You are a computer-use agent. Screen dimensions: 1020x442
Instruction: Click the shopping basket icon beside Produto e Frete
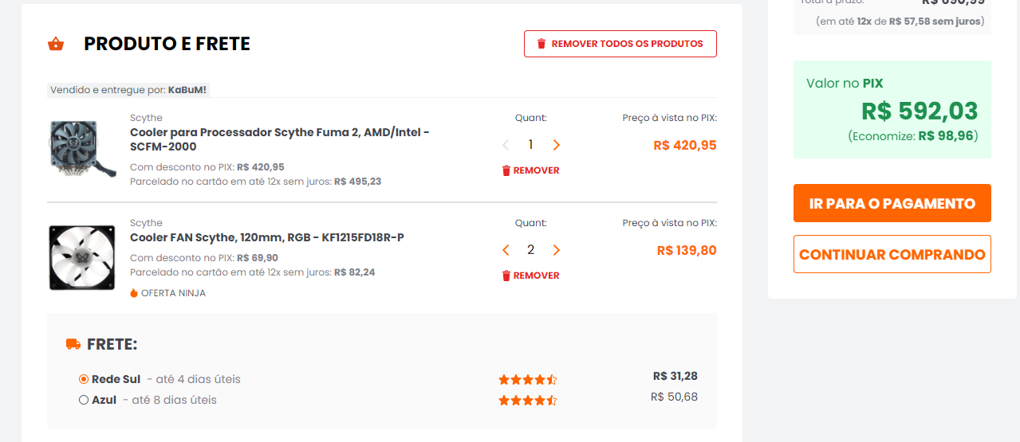tap(56, 44)
